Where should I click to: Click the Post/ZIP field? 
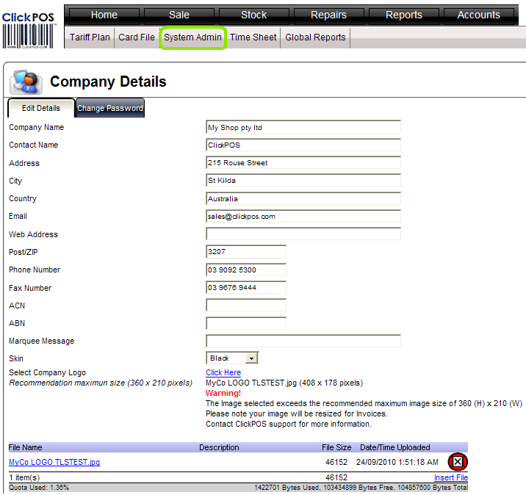pos(246,252)
